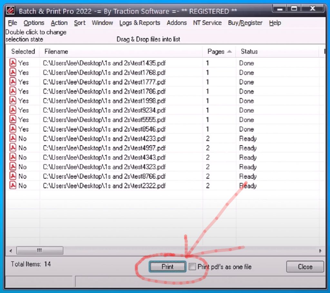Open the Addons menu
Image resolution: width=330 pixels, height=293 pixels.
(177, 23)
